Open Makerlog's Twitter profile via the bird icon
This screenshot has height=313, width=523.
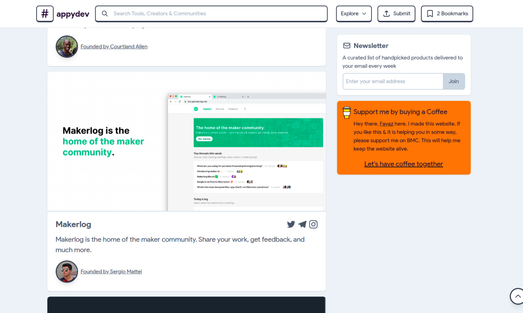click(x=291, y=224)
